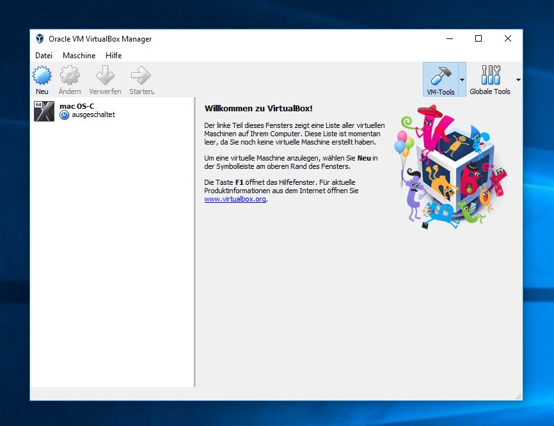Open the Maschine menu
554x426 pixels.
[x=79, y=56]
